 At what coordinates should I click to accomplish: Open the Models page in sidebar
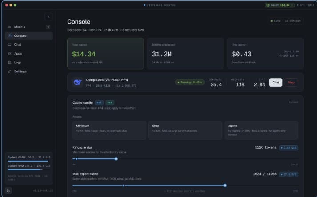(x=29, y=27)
